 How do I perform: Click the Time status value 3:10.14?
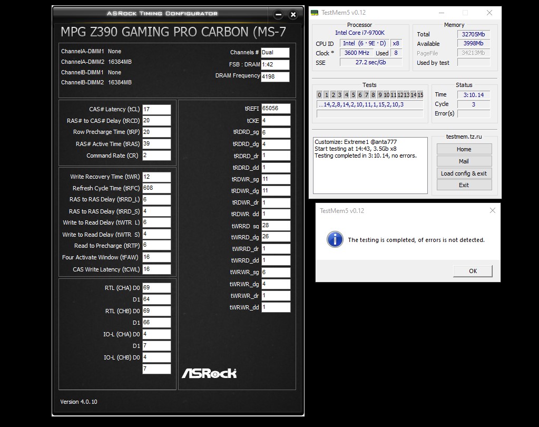tap(473, 95)
